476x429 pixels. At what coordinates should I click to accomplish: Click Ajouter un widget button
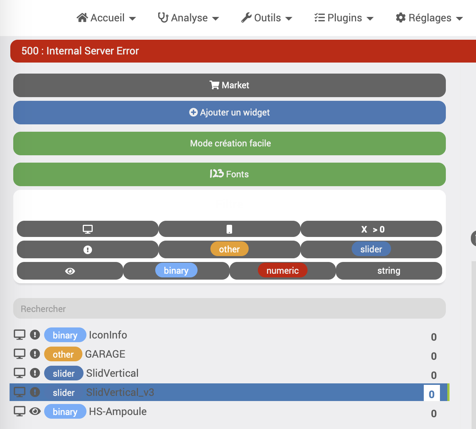pos(230,113)
